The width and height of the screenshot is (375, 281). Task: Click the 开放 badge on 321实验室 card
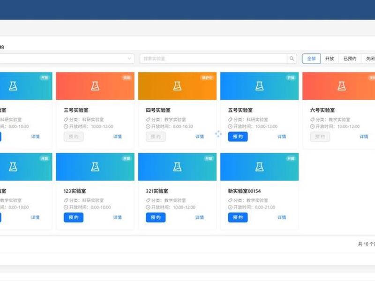coord(209,158)
